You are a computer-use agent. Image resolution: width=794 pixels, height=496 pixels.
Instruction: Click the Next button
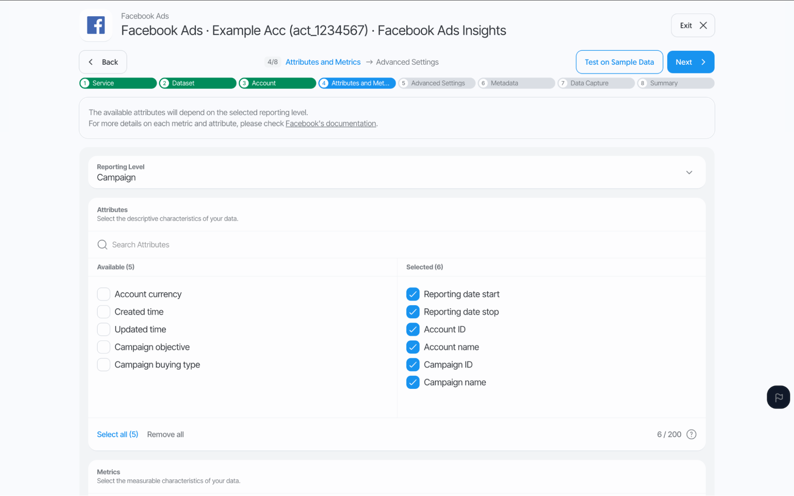click(690, 62)
